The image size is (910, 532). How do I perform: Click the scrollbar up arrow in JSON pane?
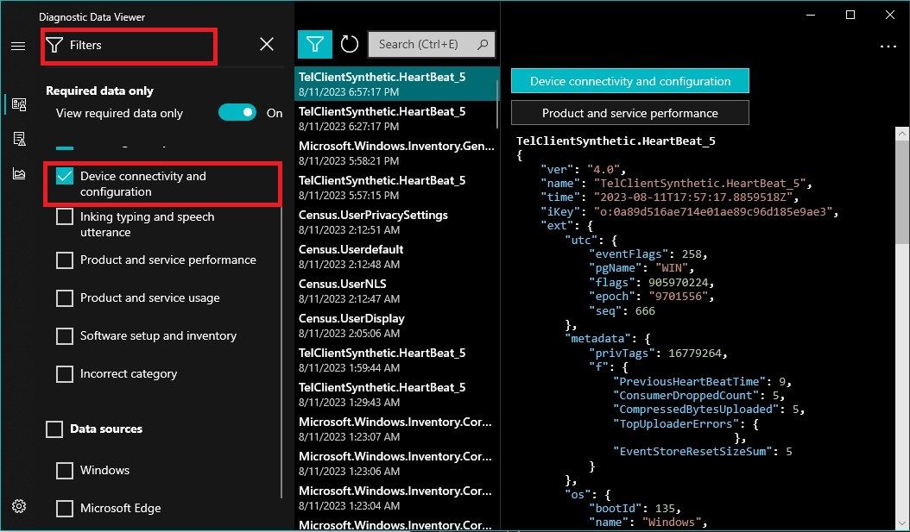point(901,134)
